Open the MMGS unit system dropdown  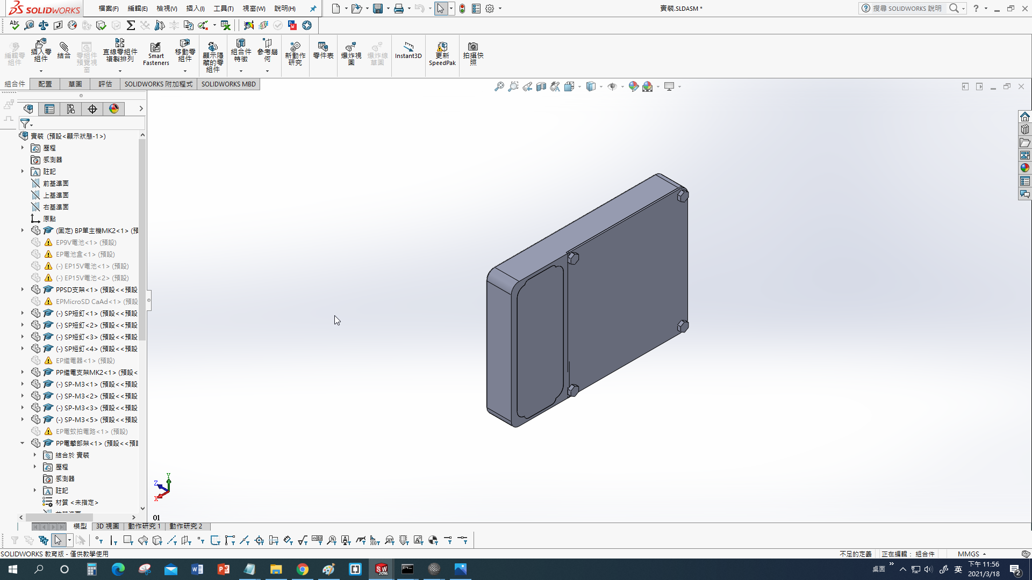972,554
